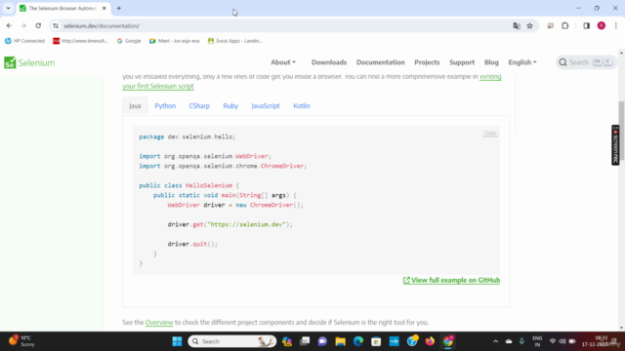Click the address bar URL
Image resolution: width=625 pixels, height=351 pixels.
tap(102, 26)
